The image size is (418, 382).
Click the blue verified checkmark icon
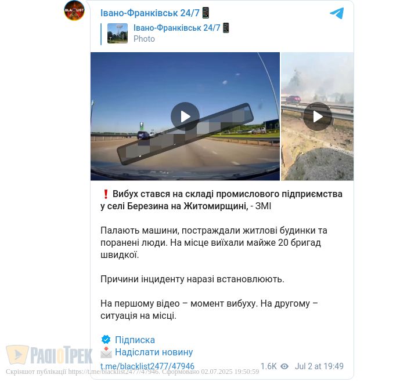[x=106, y=340]
